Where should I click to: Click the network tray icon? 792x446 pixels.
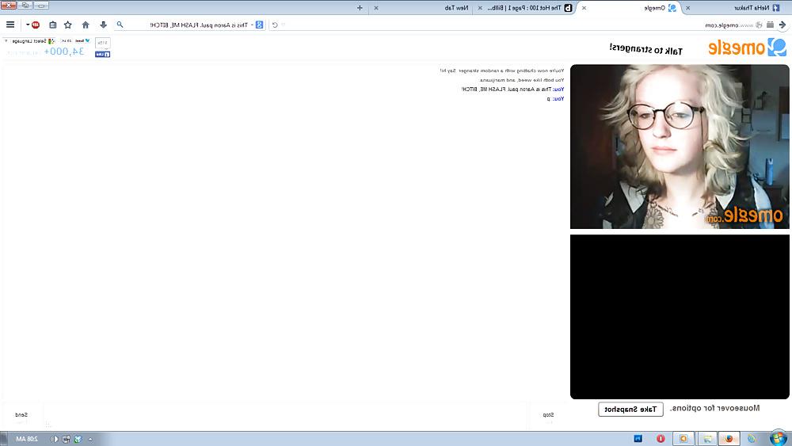point(67,439)
